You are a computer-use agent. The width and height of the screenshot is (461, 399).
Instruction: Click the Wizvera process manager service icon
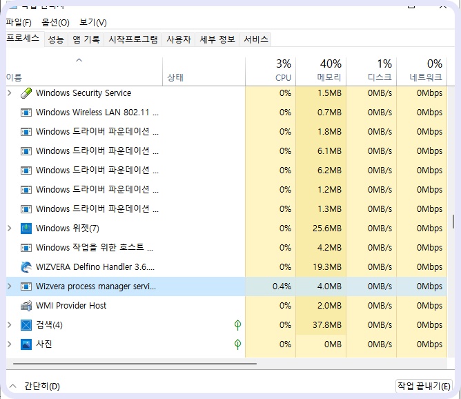pos(26,286)
